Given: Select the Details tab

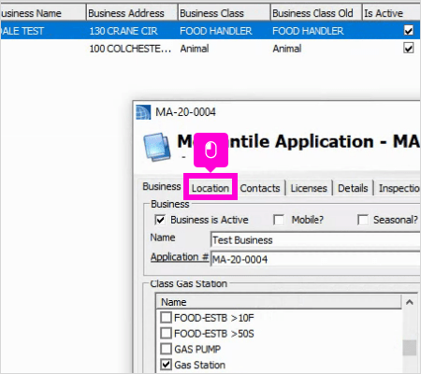Looking at the screenshot, I should [x=353, y=188].
